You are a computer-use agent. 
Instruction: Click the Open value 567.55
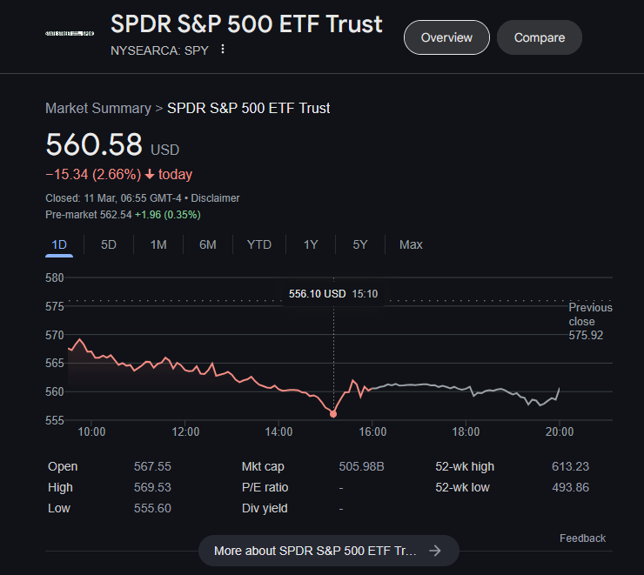coord(152,466)
